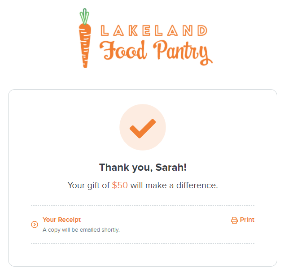Click the $50 gift amount
This screenshot has height=272, width=284.
(120, 185)
